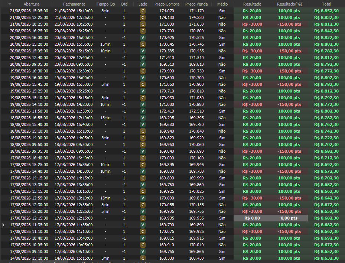Image resolution: width=345 pixels, height=263 pixels.
Task: Click the Resultado(%) column header
Action: point(289,4)
